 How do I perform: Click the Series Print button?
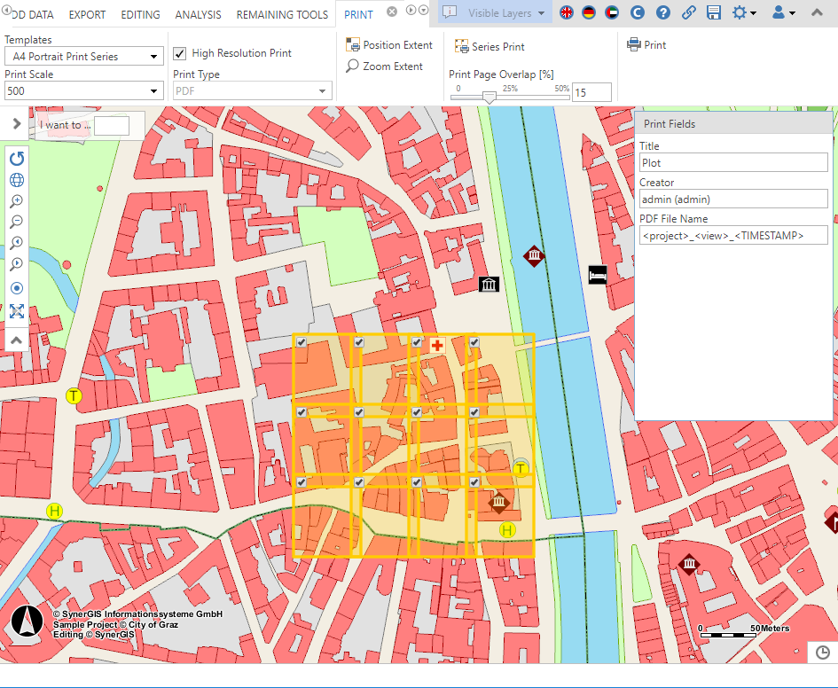point(489,46)
